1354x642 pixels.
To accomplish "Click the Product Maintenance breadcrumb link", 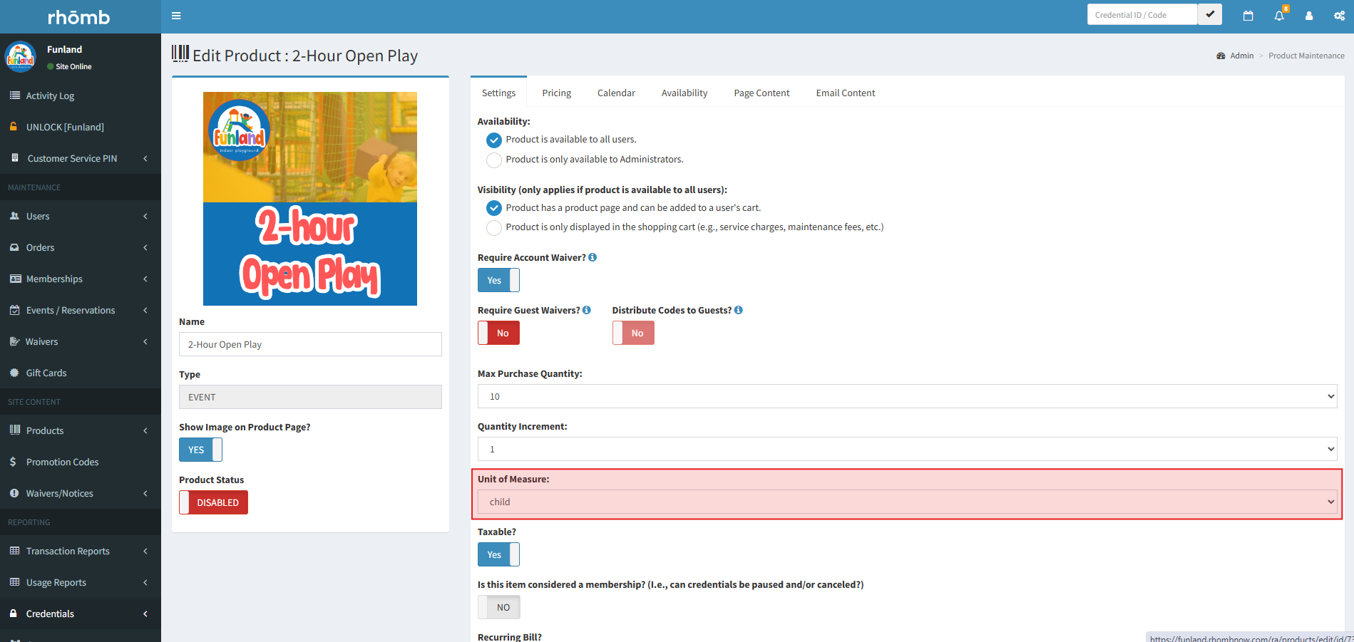I will (1306, 56).
